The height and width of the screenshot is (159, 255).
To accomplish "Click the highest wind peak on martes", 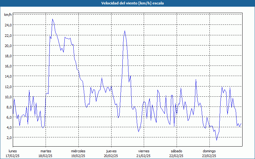I will pos(52,19).
